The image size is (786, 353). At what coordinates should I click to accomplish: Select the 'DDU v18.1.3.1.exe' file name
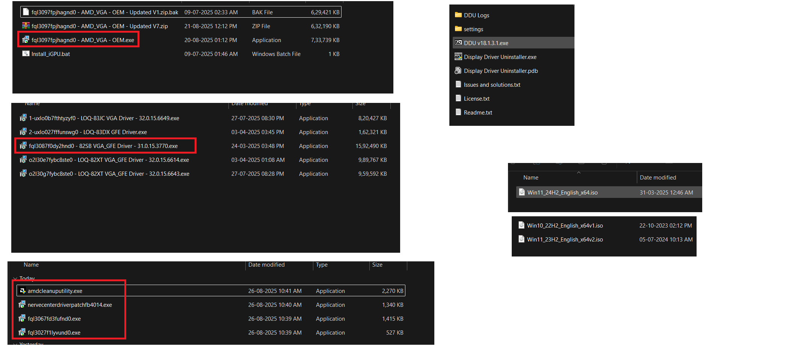pos(486,43)
